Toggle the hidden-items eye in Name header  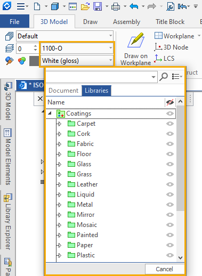point(170,102)
